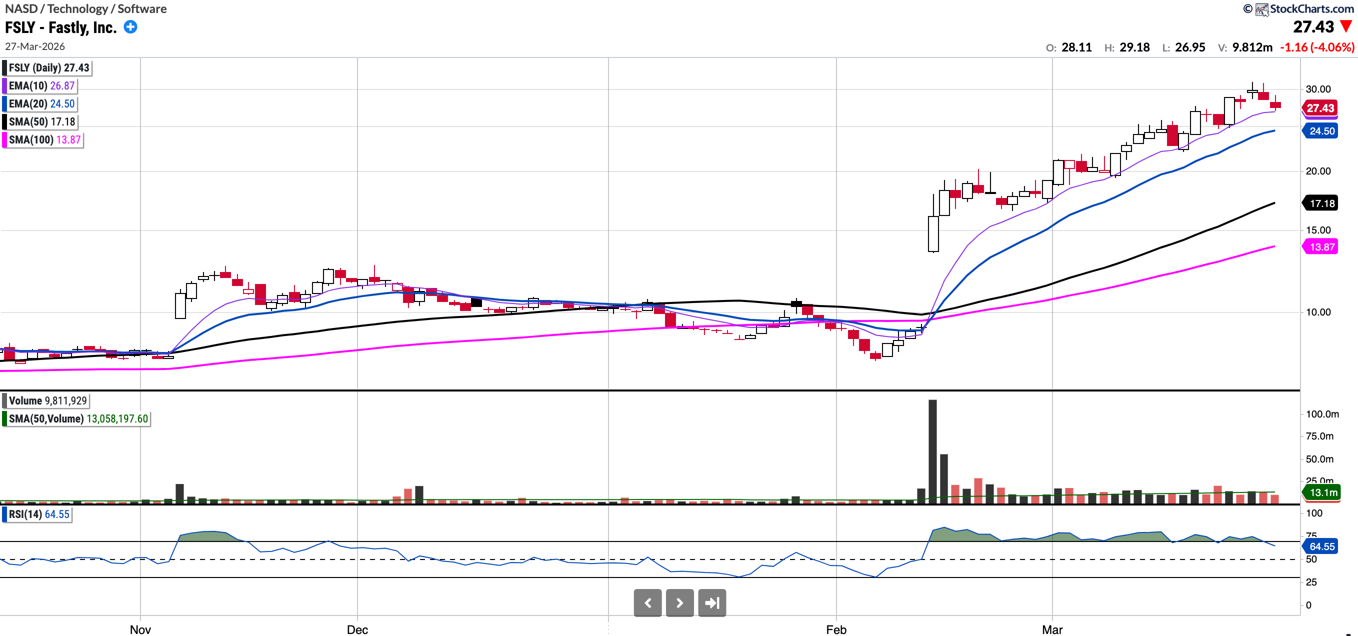Image resolution: width=1358 pixels, height=636 pixels.
Task: Open the FSLY (Daily) legend entry
Action: (x=48, y=67)
